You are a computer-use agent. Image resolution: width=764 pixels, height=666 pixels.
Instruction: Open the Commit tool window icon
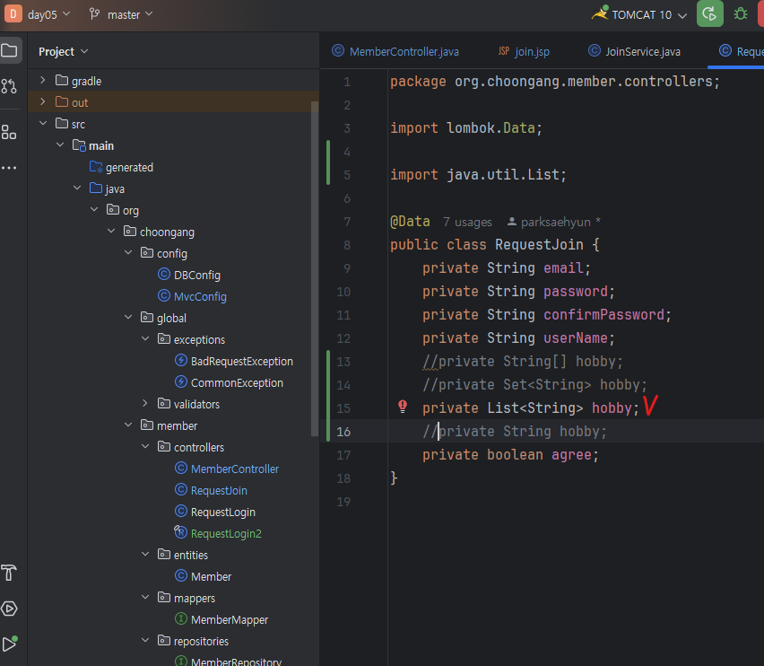tap(9, 86)
